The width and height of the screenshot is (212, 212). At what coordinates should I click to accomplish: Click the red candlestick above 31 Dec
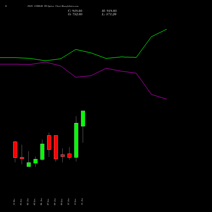15,150
